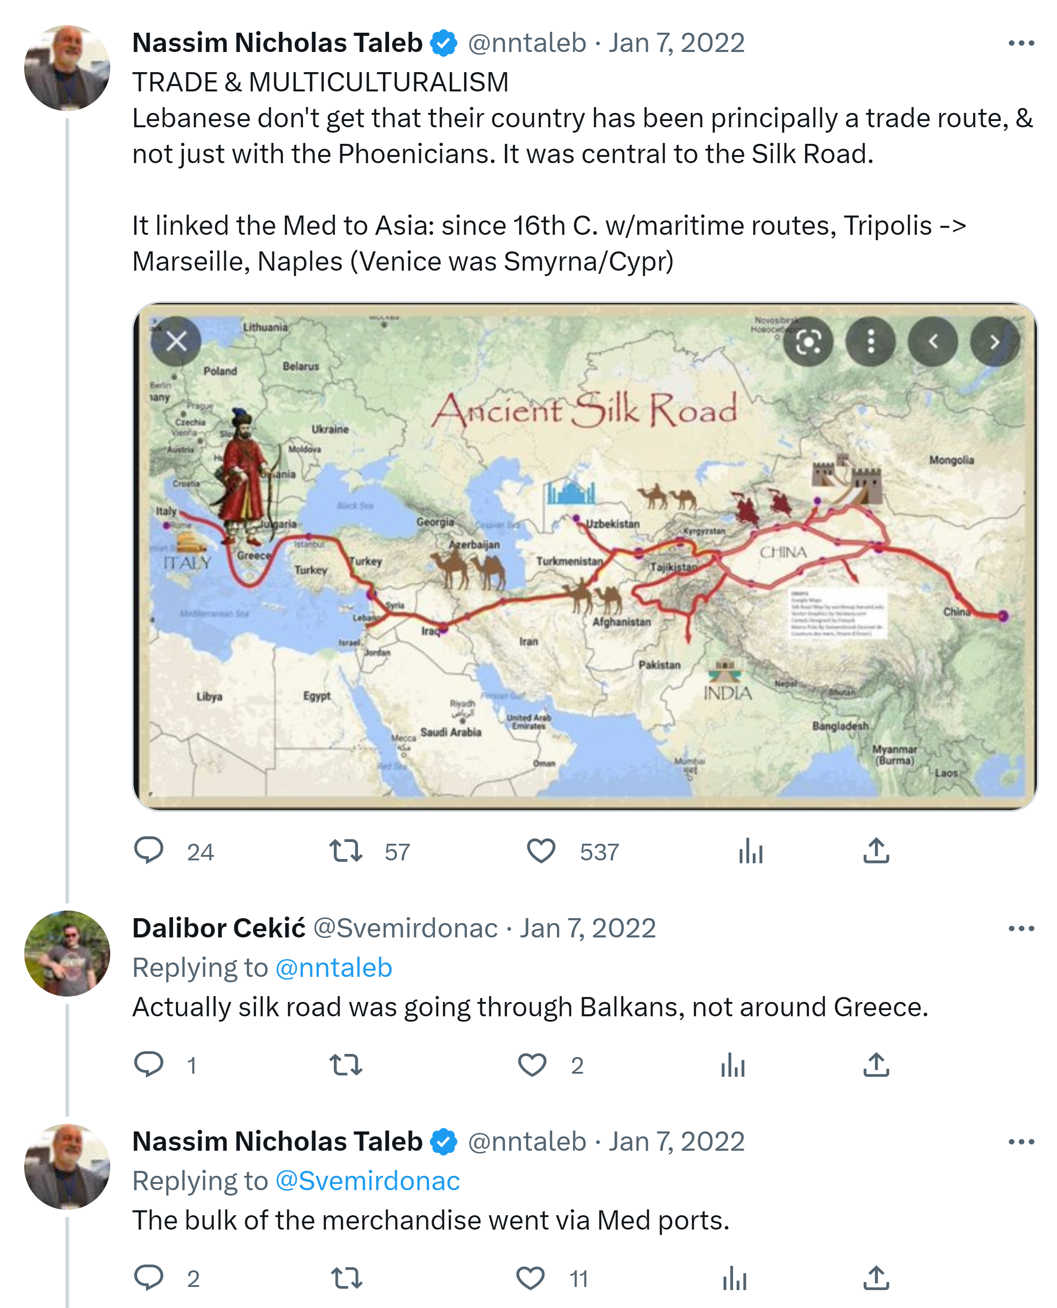Open more options for Taleb's first tweet
This screenshot has width=1057, height=1308.
coord(1021,43)
